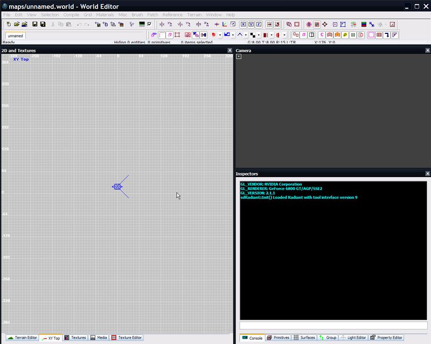Save the current map
This screenshot has width=431, height=344.
35,24
